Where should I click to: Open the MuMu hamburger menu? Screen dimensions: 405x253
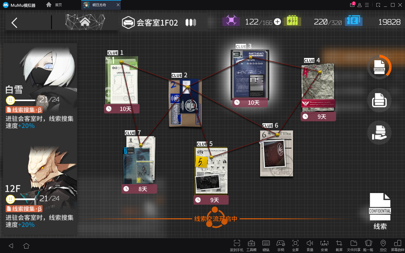[367, 5]
